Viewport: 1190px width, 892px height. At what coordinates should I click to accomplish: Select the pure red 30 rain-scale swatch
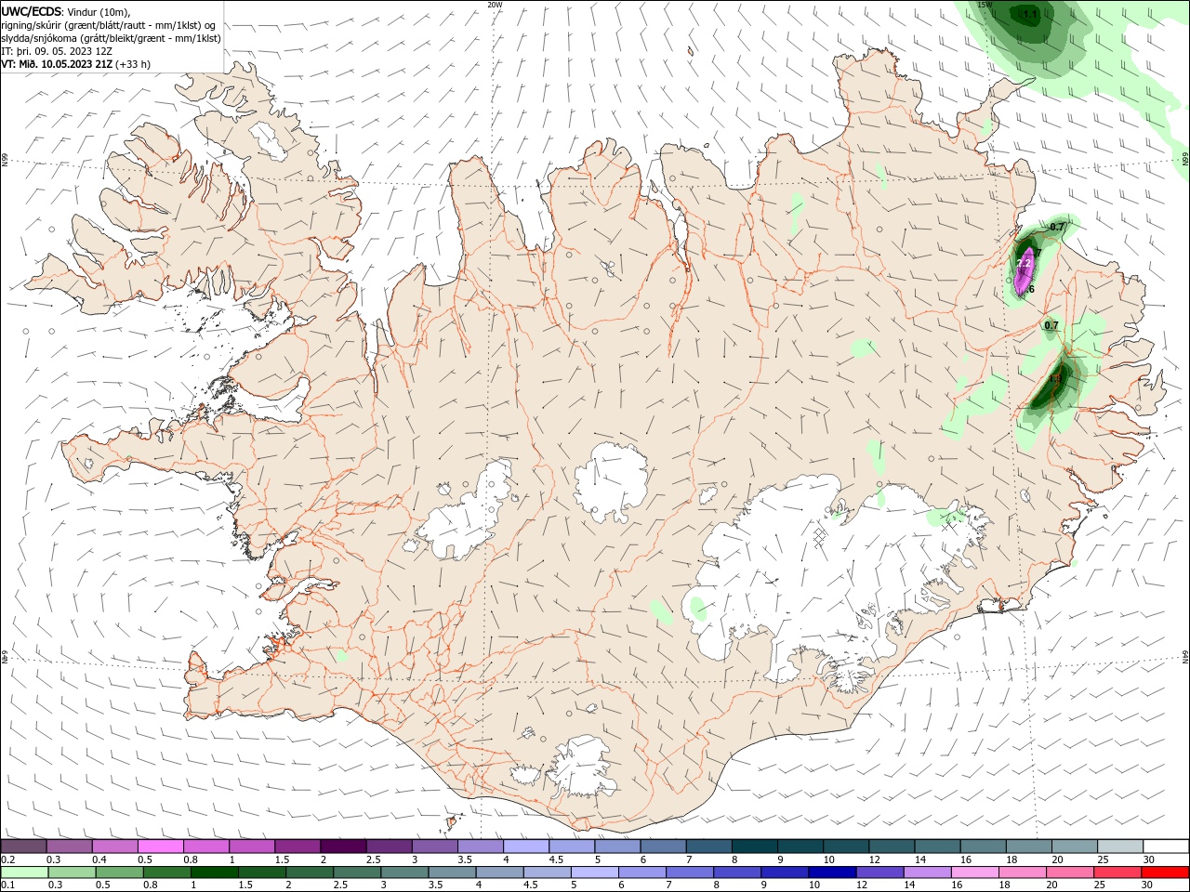[x=1165, y=872]
